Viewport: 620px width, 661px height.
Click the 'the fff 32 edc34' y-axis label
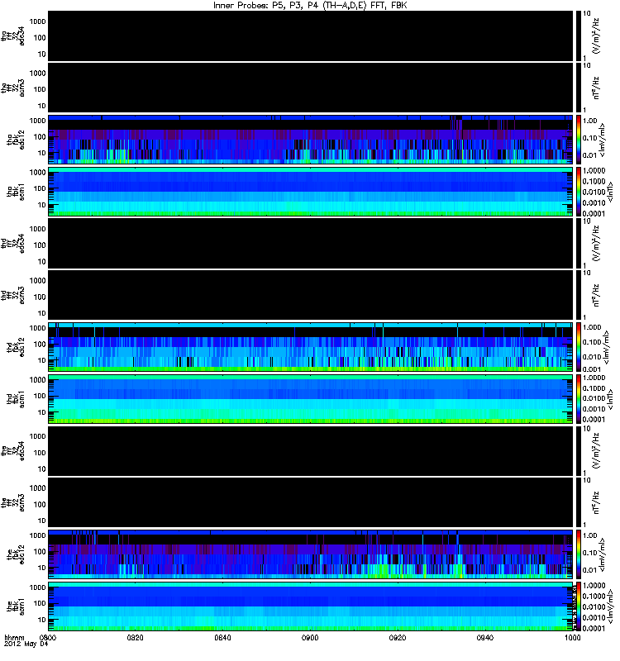tap(13, 450)
